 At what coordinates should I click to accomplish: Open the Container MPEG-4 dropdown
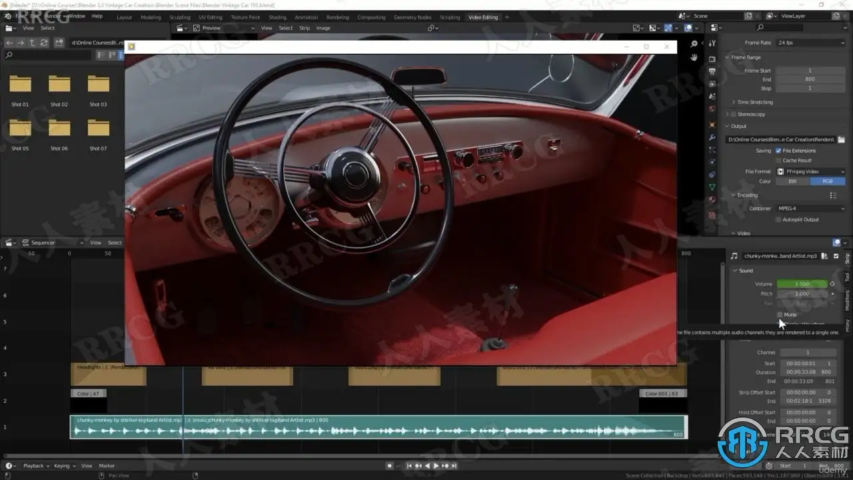811,209
